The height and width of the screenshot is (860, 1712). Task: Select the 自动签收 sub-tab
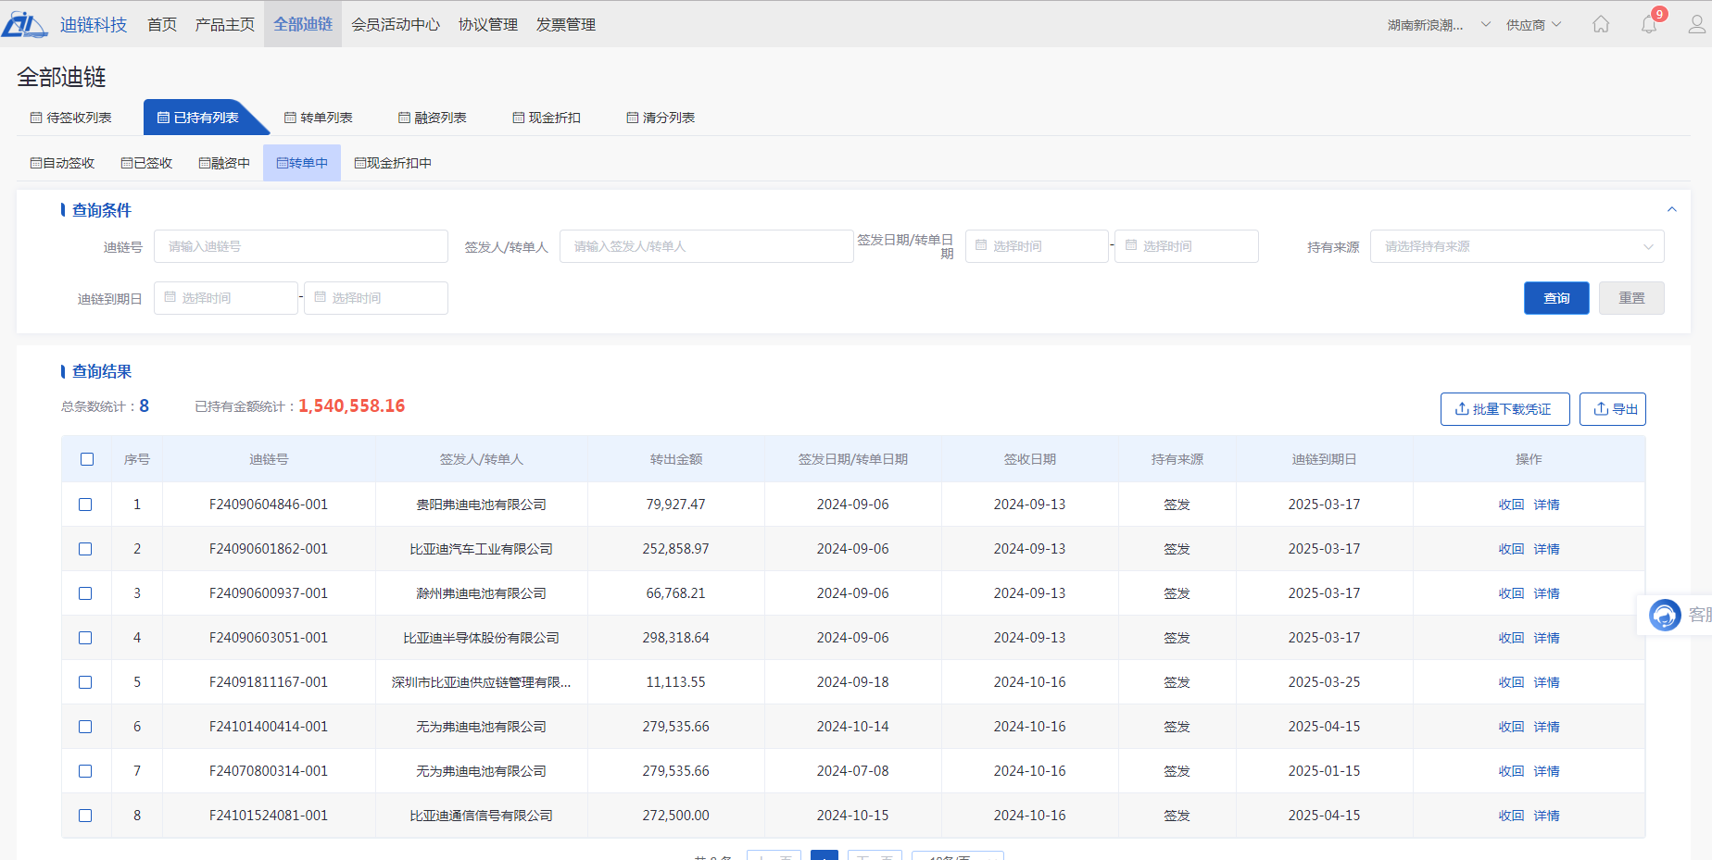[62, 163]
